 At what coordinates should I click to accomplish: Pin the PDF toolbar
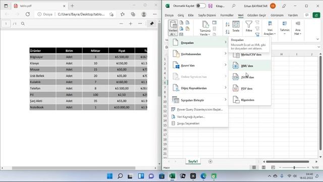pyautogui.click(x=152, y=24)
